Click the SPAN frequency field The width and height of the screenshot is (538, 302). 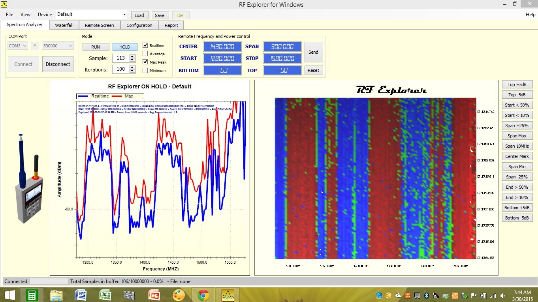[x=282, y=47]
